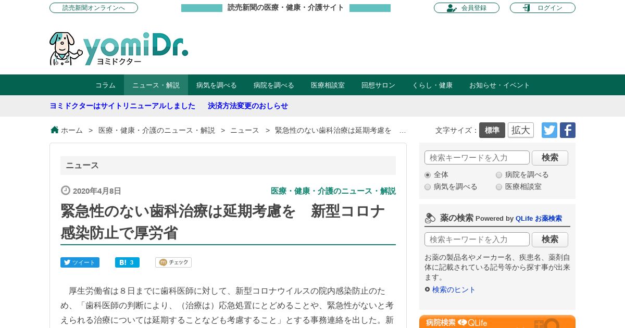Click the article headline 緊急性のない歯科治療
625x328 pixels.
[223, 222]
